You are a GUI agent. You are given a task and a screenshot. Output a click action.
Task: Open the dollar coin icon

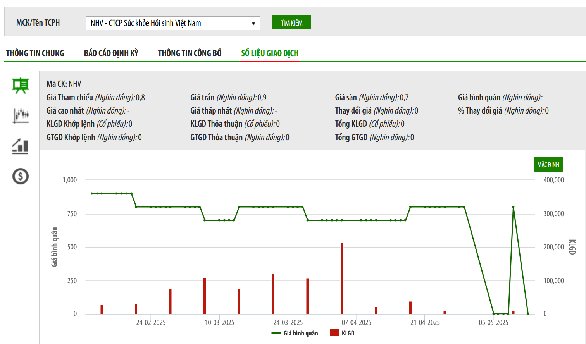[21, 176]
